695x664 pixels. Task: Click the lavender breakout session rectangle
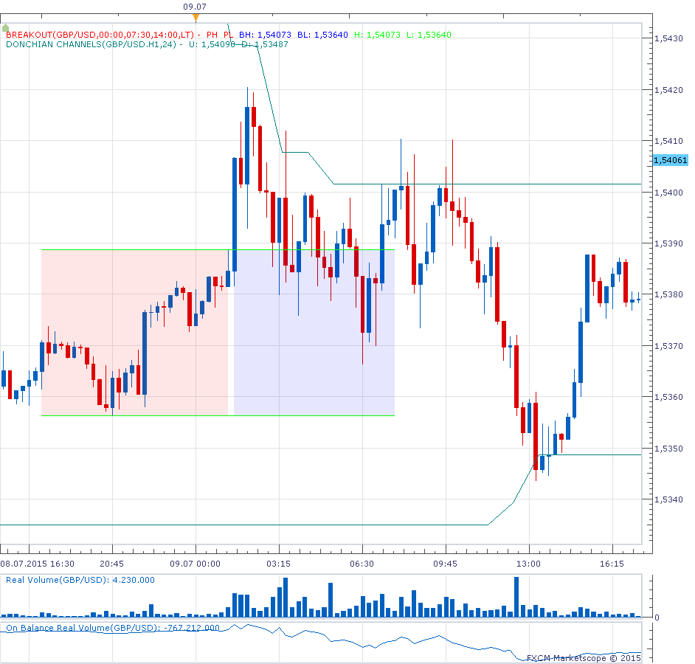(x=314, y=333)
